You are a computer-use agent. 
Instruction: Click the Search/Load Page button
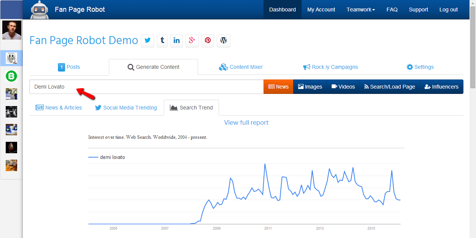[x=390, y=87]
